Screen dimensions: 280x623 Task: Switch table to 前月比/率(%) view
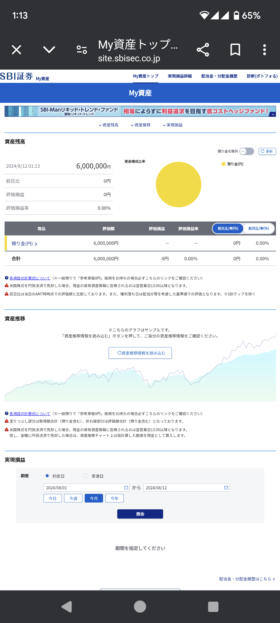point(258,228)
